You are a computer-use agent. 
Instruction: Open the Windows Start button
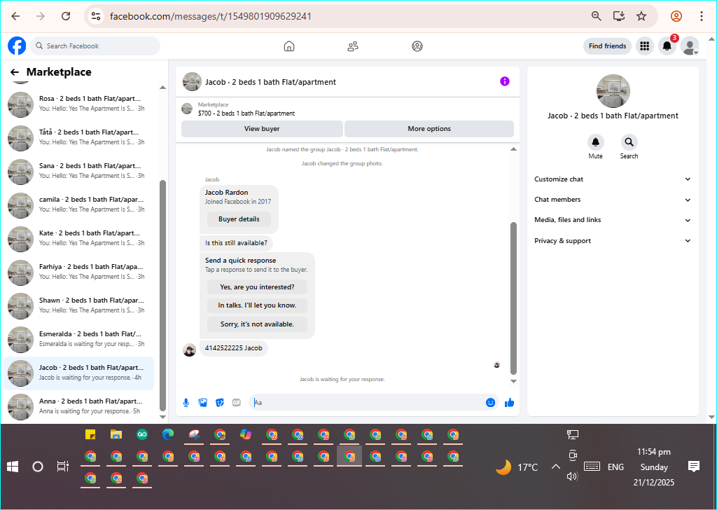(x=13, y=467)
